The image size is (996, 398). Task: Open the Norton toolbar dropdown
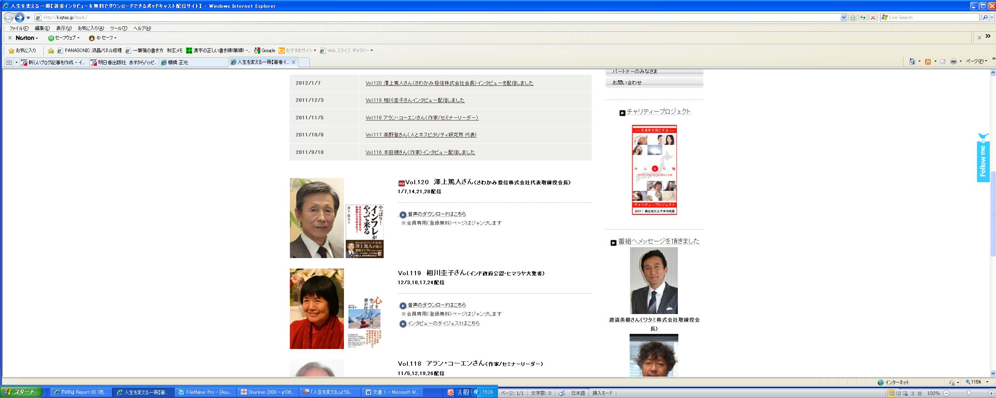[27, 38]
